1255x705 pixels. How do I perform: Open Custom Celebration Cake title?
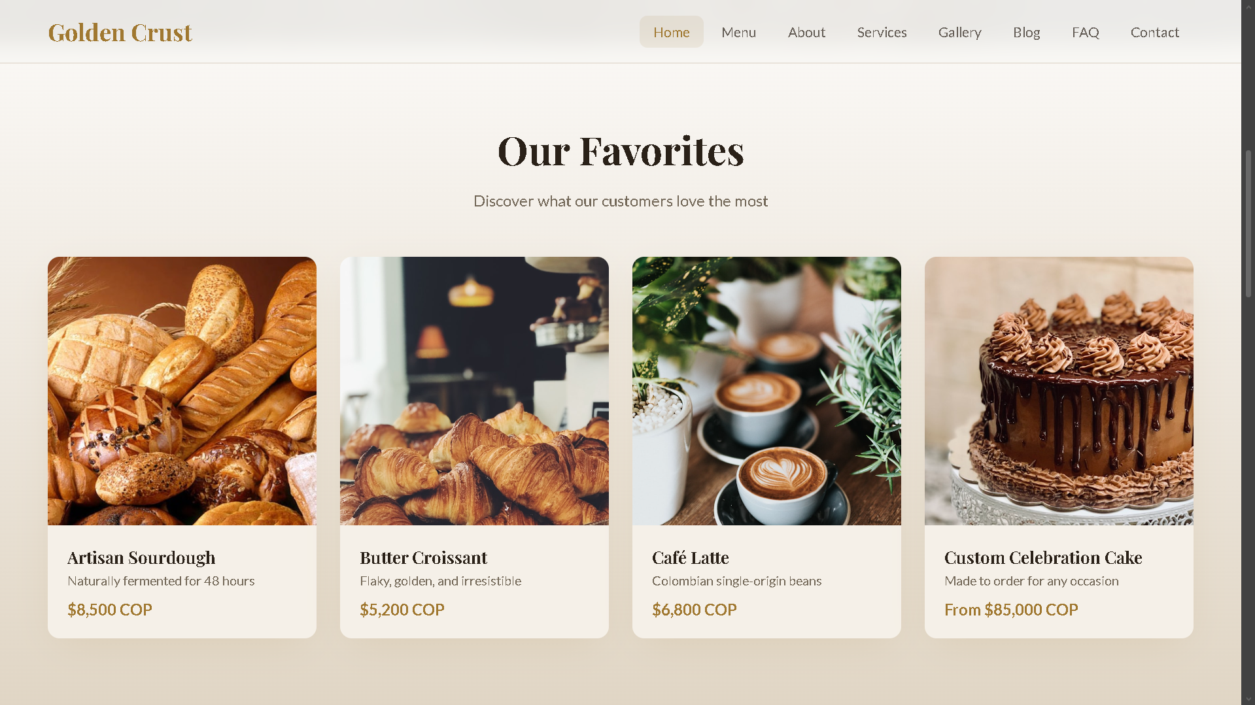click(1043, 557)
